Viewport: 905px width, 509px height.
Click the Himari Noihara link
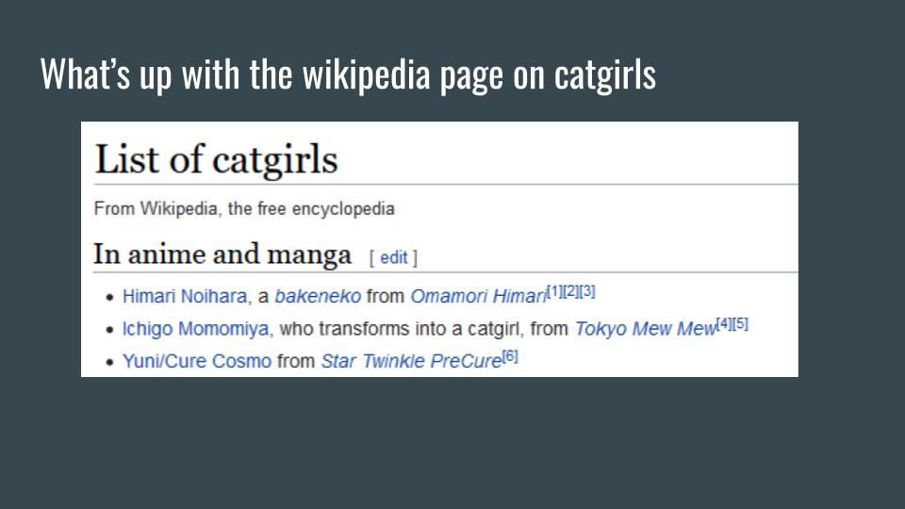(184, 297)
